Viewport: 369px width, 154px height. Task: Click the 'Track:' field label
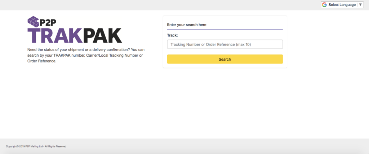(173, 35)
